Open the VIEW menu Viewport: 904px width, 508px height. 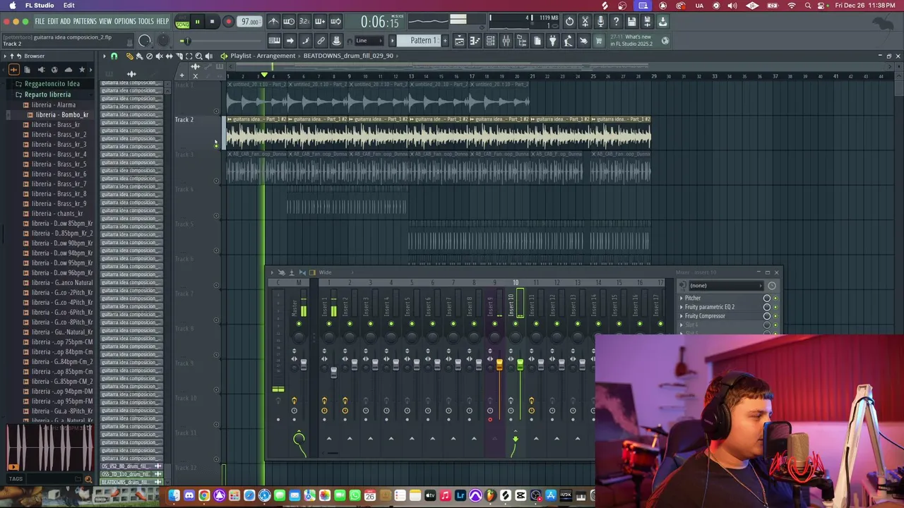(x=105, y=21)
